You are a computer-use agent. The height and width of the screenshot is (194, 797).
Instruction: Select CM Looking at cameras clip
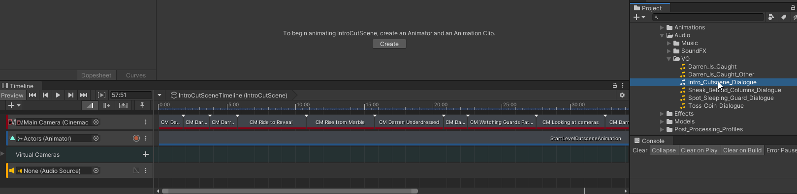(x=571, y=122)
